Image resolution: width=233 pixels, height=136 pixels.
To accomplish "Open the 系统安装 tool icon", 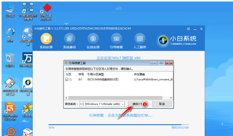I will tap(46, 39).
